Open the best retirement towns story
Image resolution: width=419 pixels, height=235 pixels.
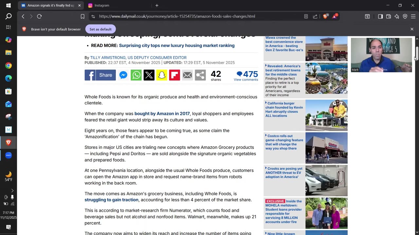click(283, 70)
